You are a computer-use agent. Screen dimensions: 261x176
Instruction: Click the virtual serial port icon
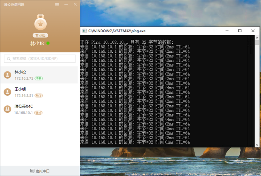32,171
